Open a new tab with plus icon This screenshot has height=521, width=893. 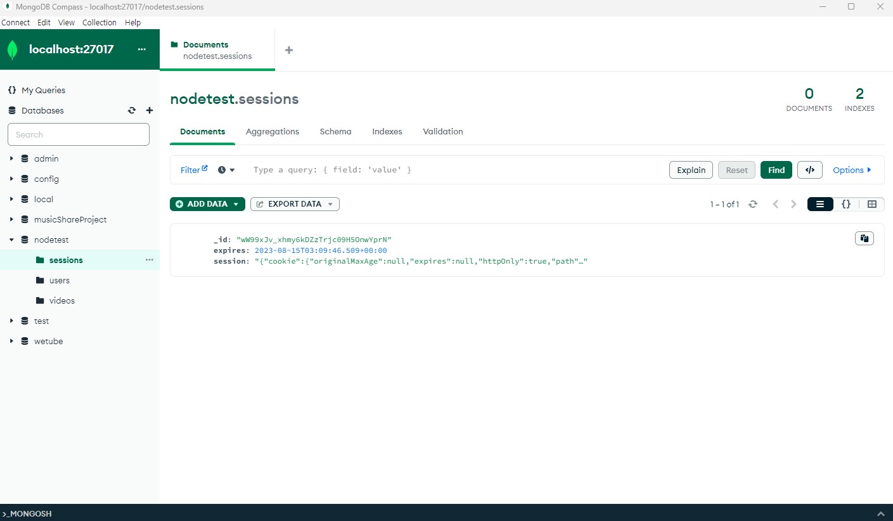click(289, 50)
